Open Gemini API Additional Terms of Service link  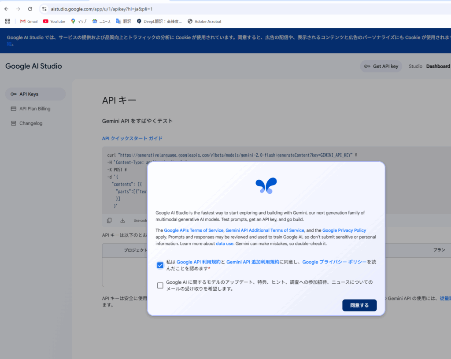(x=265, y=230)
